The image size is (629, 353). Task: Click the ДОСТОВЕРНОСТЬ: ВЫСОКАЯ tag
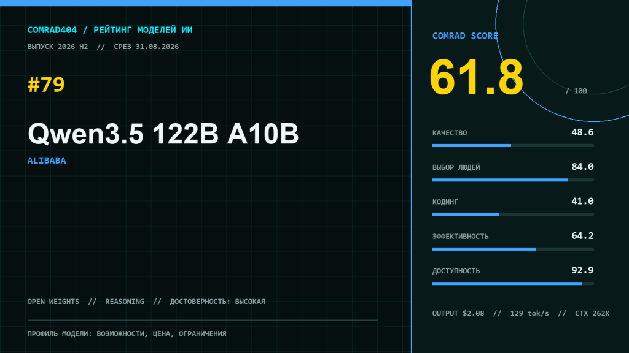(x=217, y=302)
